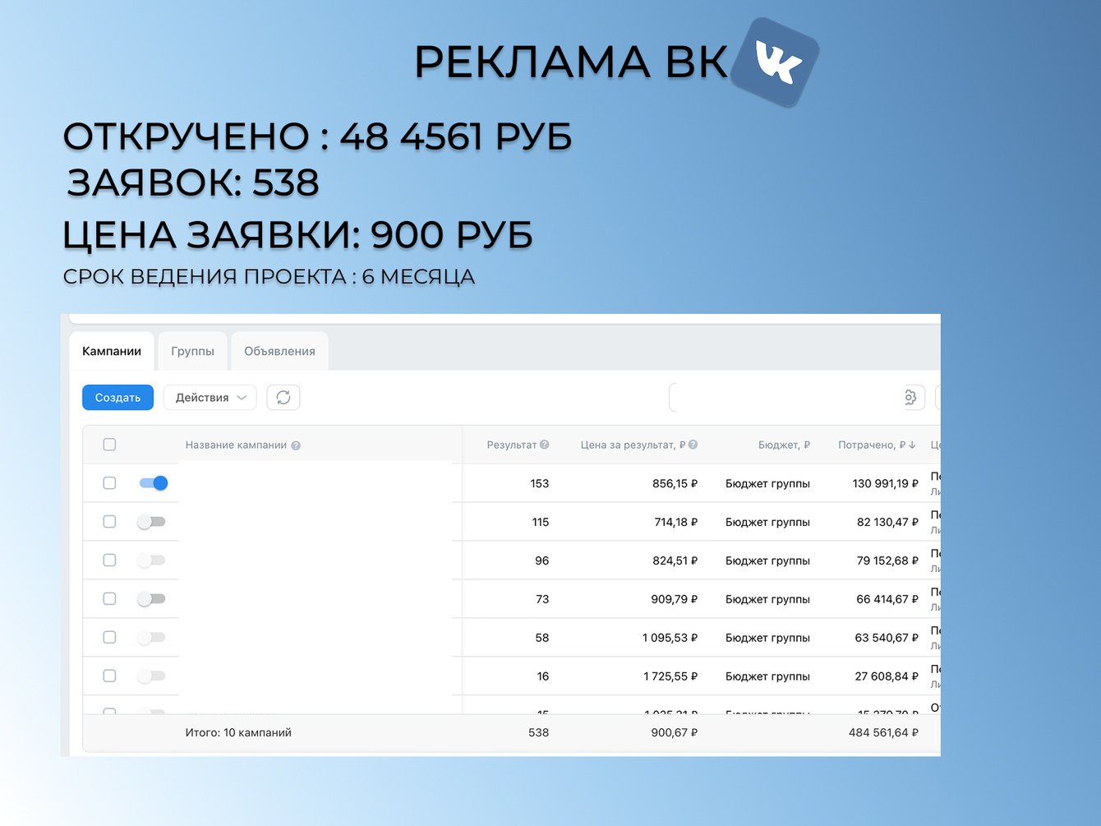Check the checkbox for the 115 results row
1101x826 pixels.
click(x=109, y=522)
